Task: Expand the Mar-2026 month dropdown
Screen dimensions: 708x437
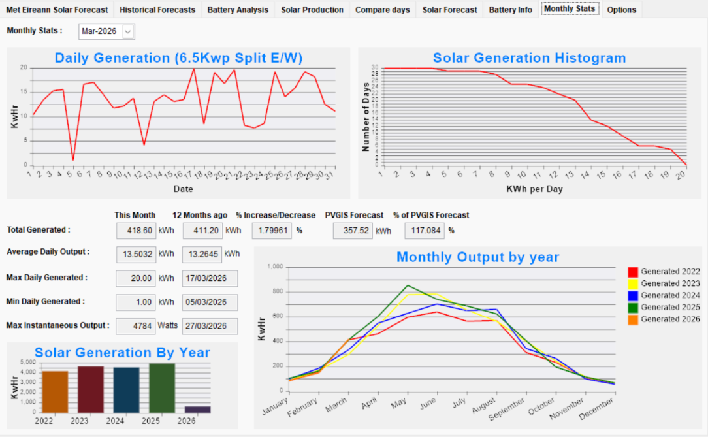Action: tap(128, 31)
